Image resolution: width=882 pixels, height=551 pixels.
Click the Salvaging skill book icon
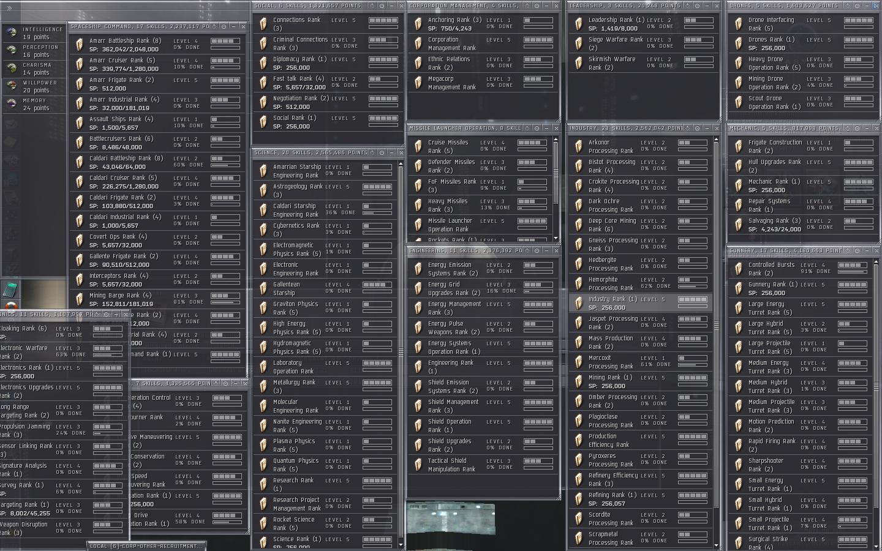(x=738, y=225)
